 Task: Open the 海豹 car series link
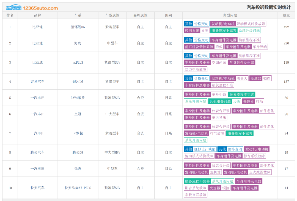(78, 43)
